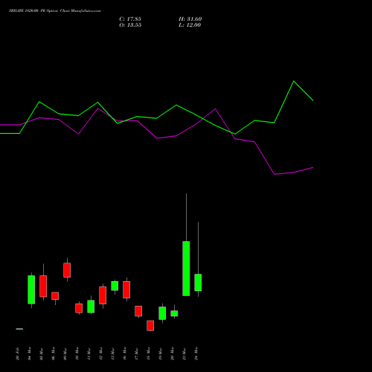Click the flat green dash candle above 20 Feb
Image resolution: width=372 pixels, height=372 pixels.
point(19,329)
